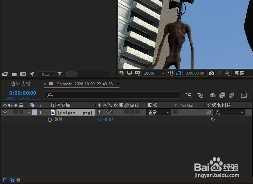Click the video eye column header icon
Viewport: 253px width, 184px height.
(x=5, y=106)
